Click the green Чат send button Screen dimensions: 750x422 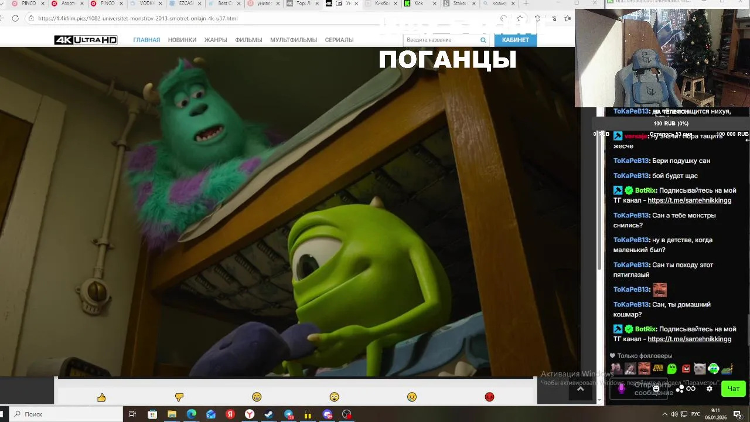(734, 389)
